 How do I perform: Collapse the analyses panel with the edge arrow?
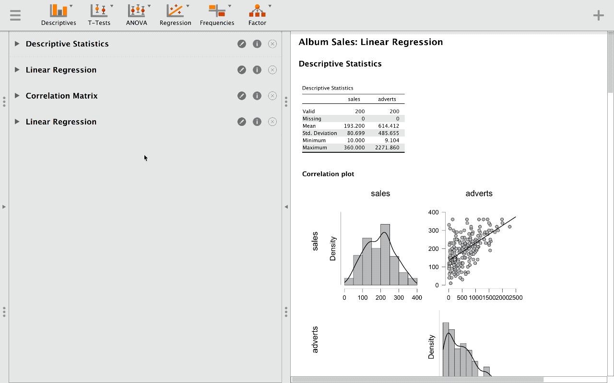pyautogui.click(x=286, y=206)
